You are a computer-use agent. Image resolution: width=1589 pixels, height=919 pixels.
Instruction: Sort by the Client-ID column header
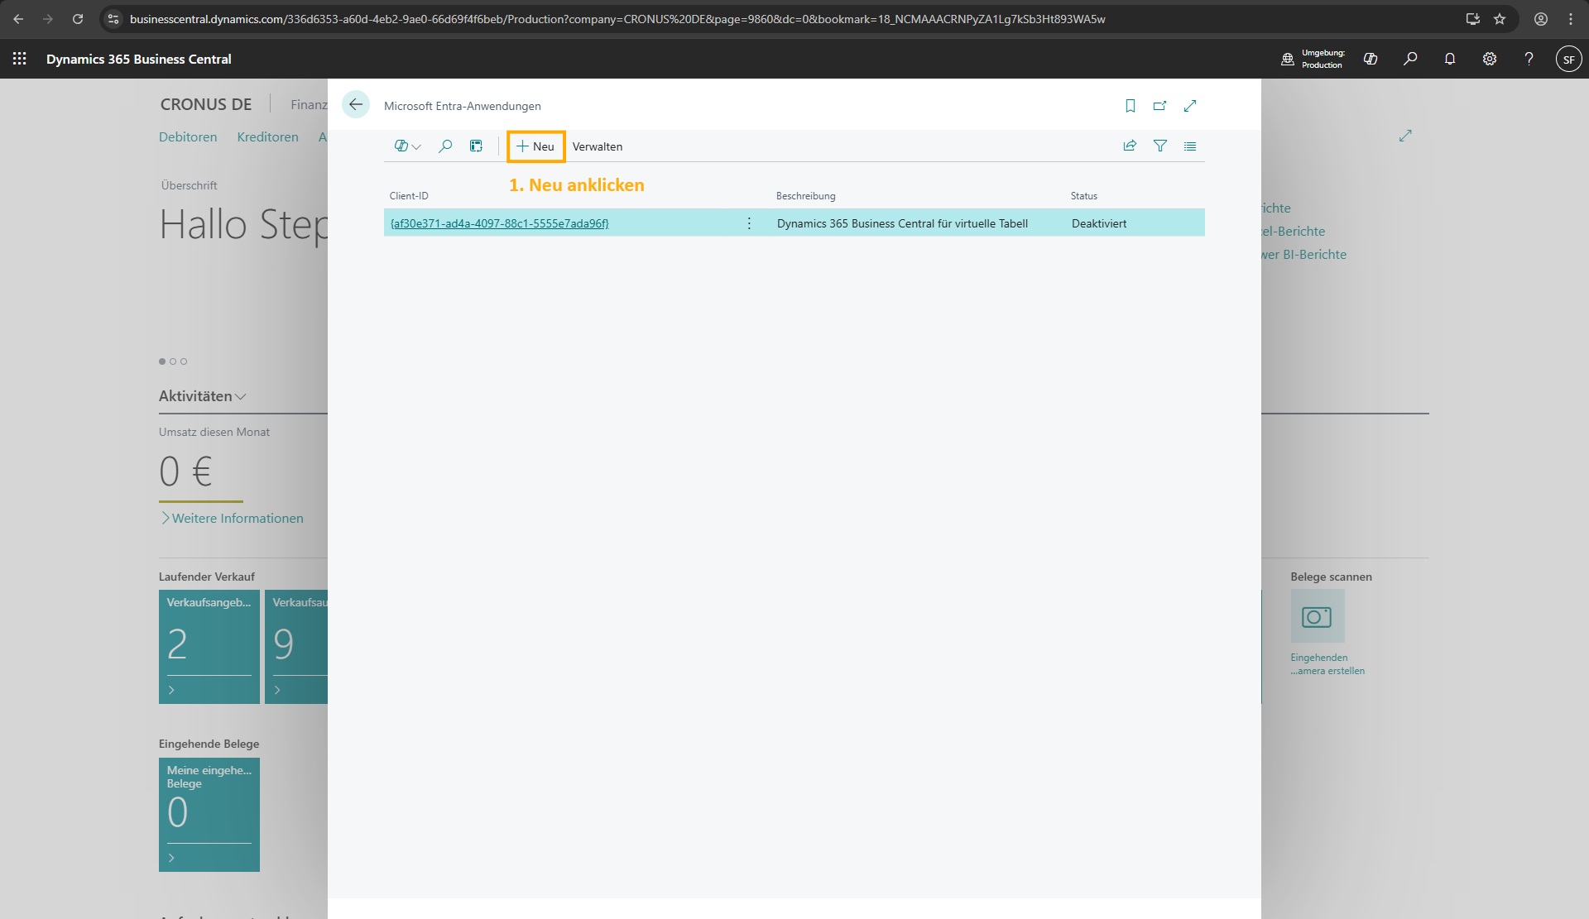coord(409,196)
